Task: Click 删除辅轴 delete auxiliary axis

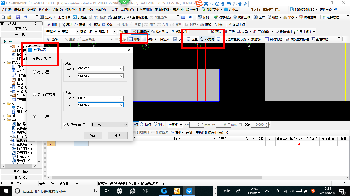Action: 284,32
